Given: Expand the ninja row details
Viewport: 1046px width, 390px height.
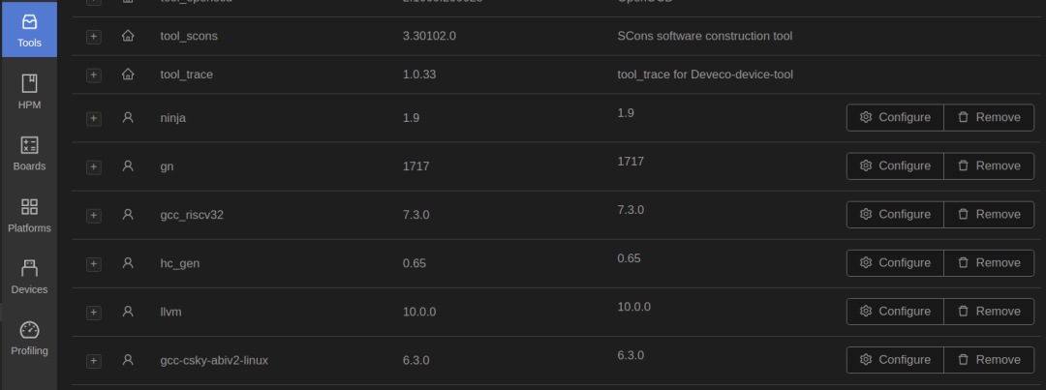Looking at the screenshot, I should [x=94, y=119].
